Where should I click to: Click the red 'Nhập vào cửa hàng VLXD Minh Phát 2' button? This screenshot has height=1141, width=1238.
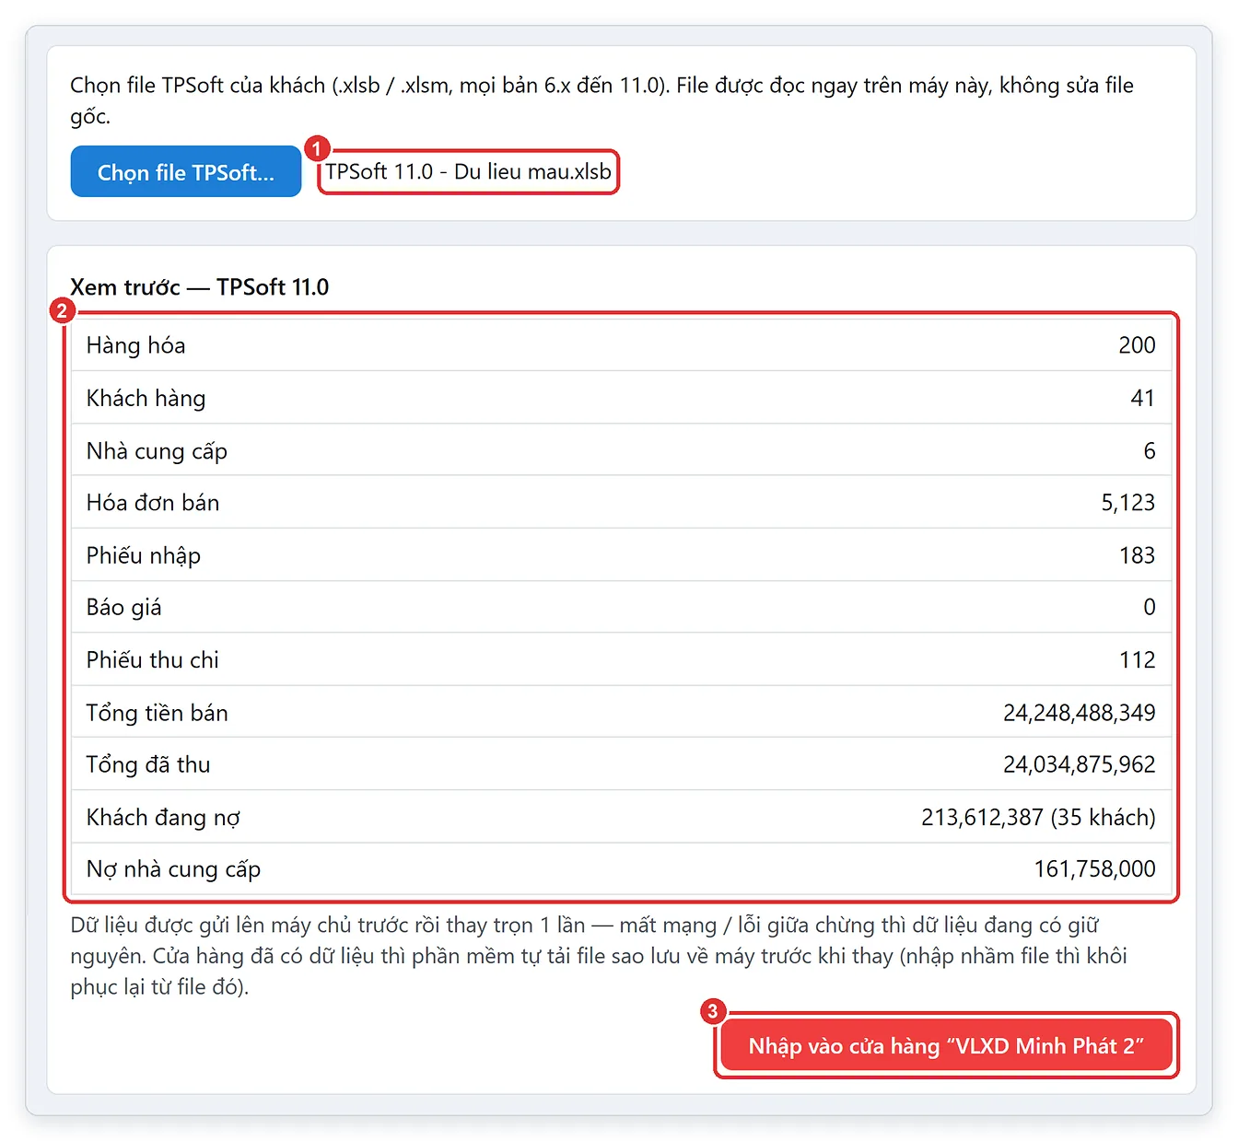946,1046
